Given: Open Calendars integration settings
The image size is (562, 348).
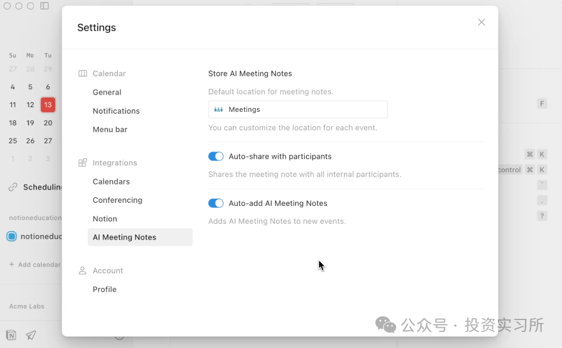Looking at the screenshot, I should [x=111, y=181].
